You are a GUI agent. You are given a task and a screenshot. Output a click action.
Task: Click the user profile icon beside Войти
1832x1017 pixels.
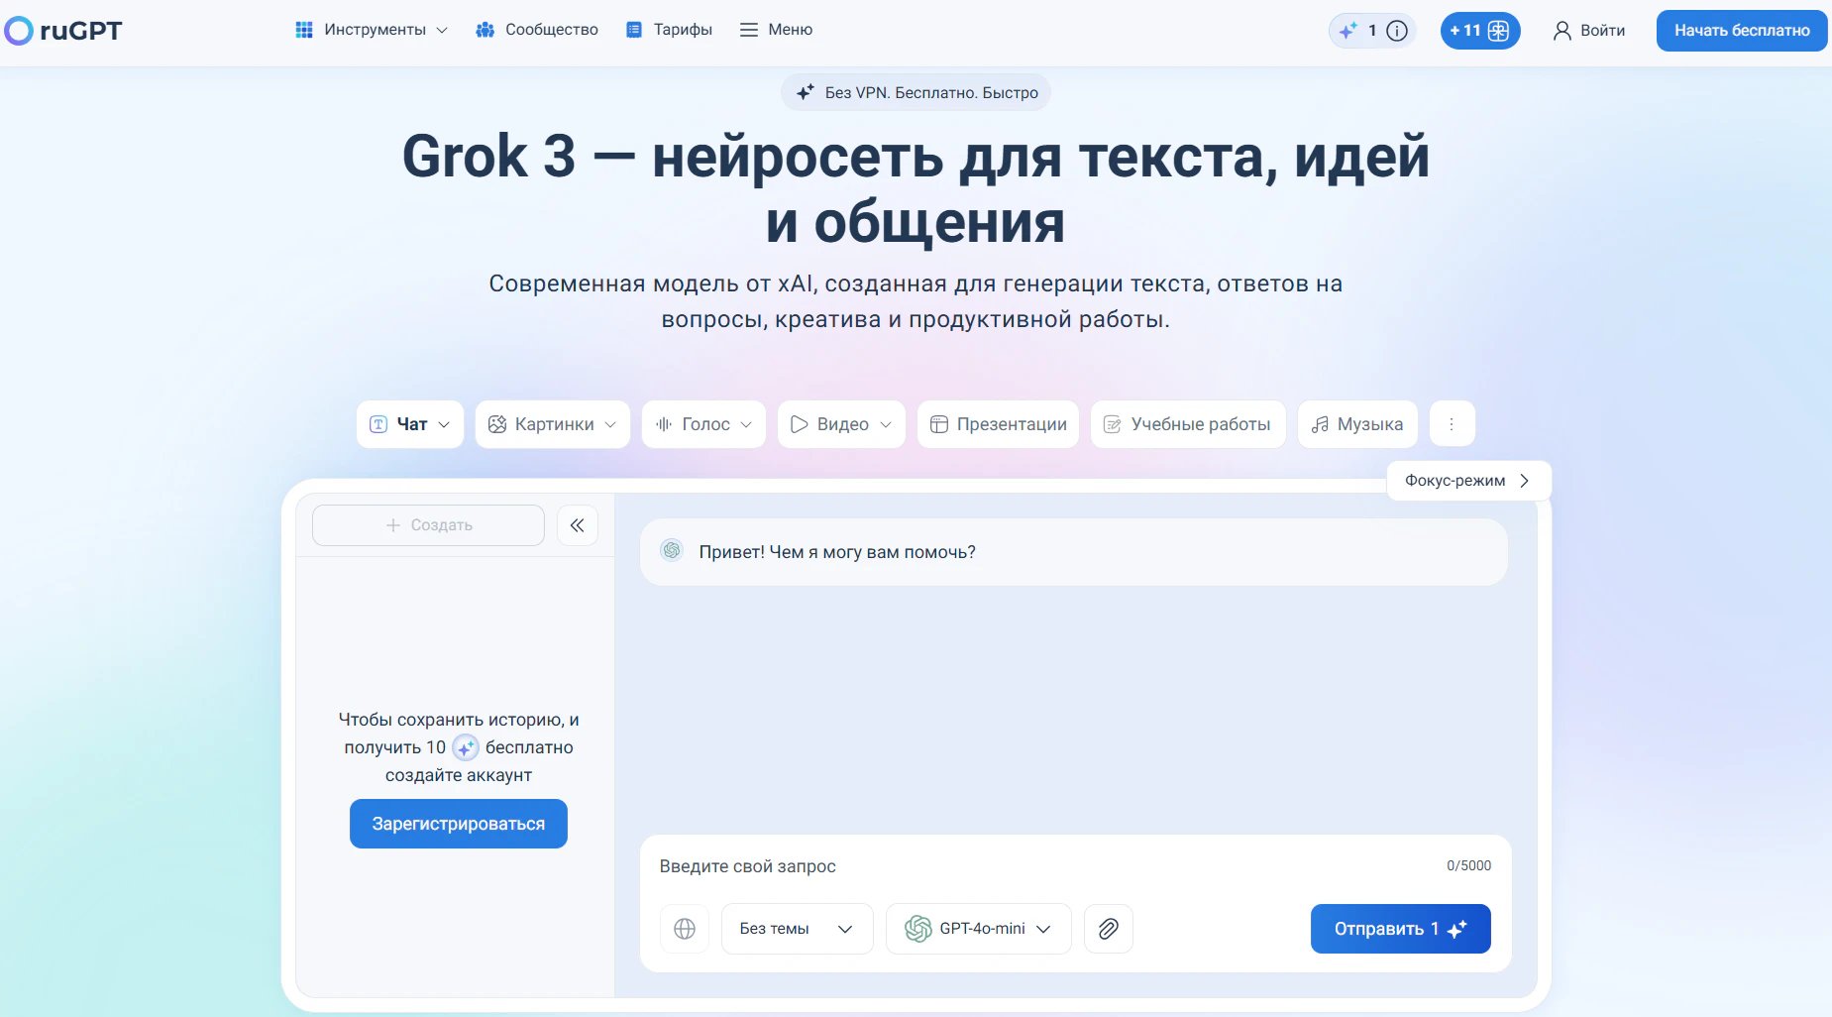pyautogui.click(x=1563, y=31)
